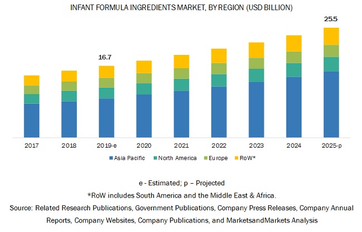
Task: Click the RoW footnote about South America
Action: [181, 195]
